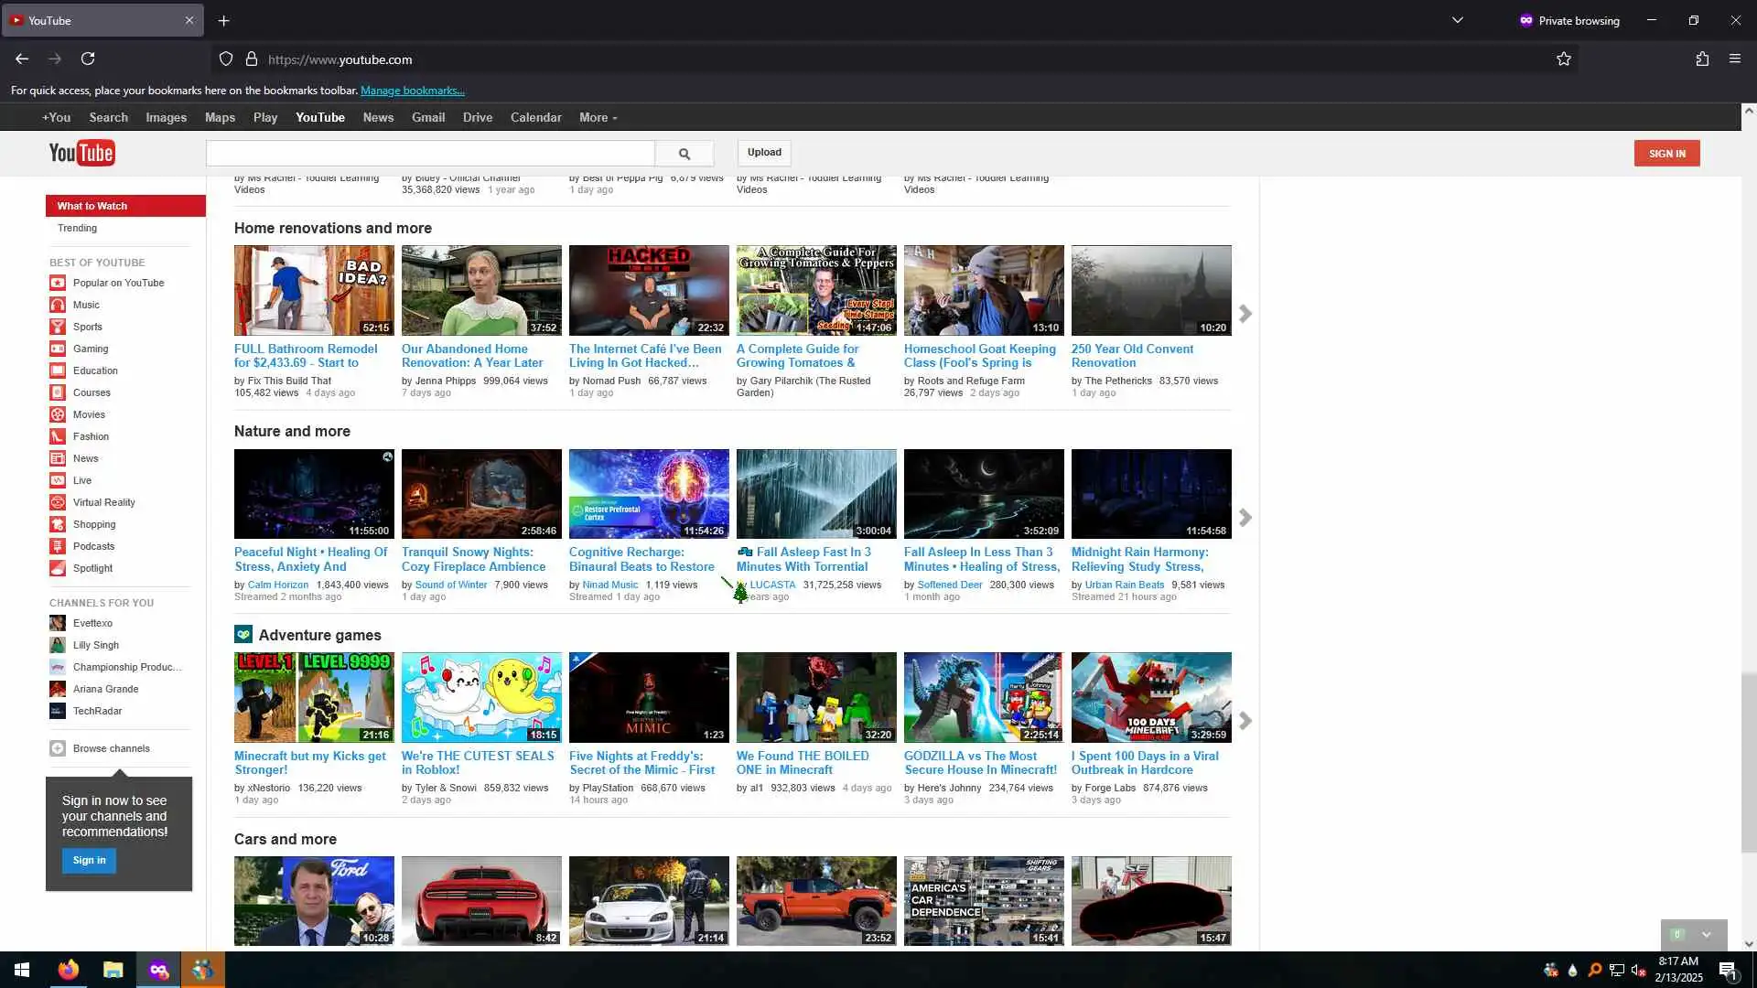Open Browse channels plus icon
The width and height of the screenshot is (1757, 988).
tap(58, 748)
